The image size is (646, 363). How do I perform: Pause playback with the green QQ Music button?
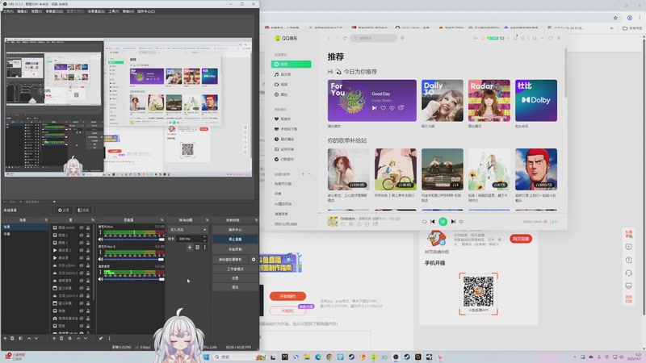[443, 221]
